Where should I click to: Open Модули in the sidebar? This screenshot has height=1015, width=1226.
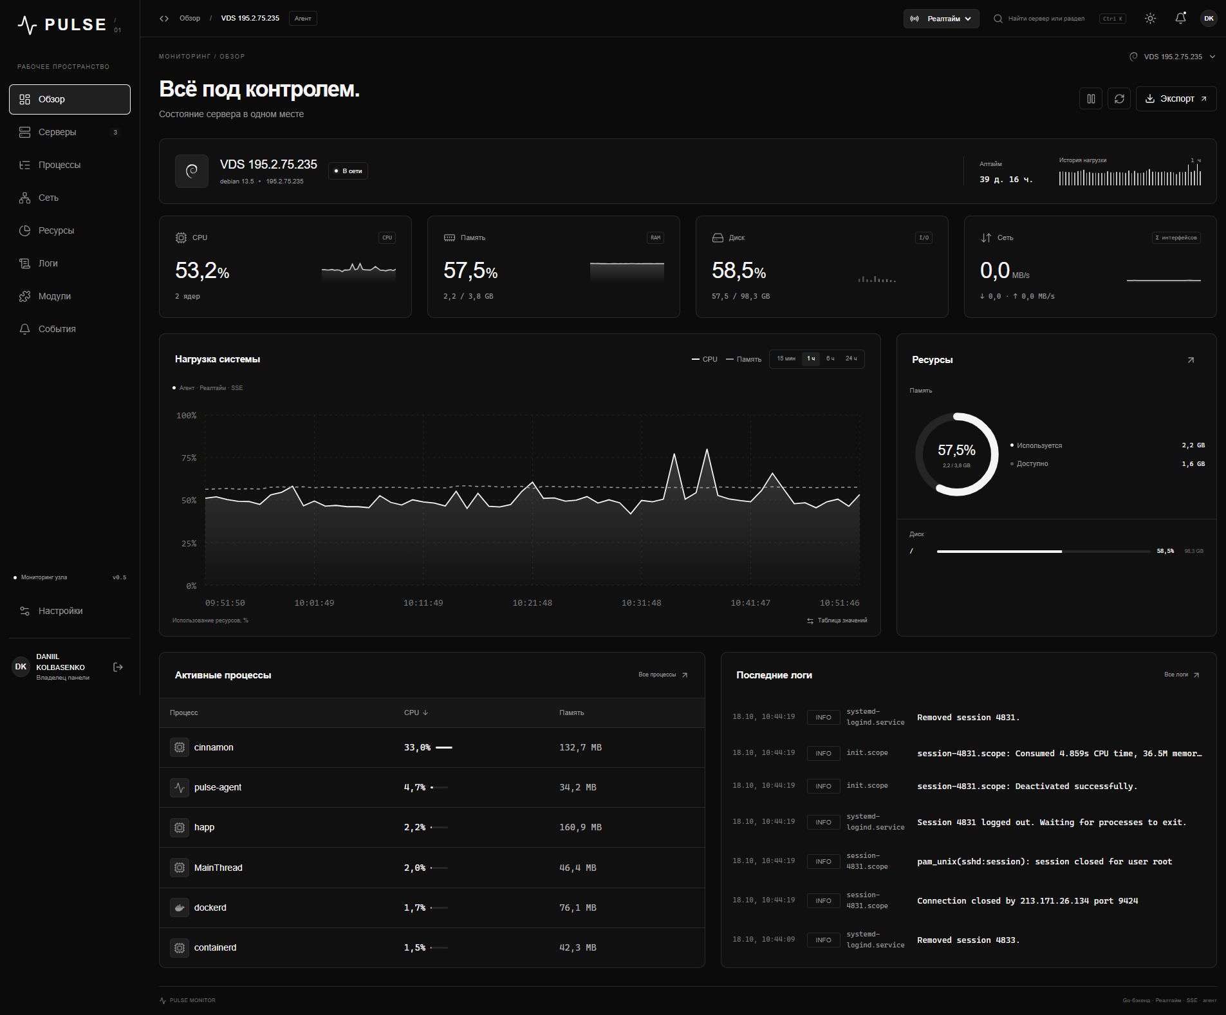pyautogui.click(x=70, y=296)
